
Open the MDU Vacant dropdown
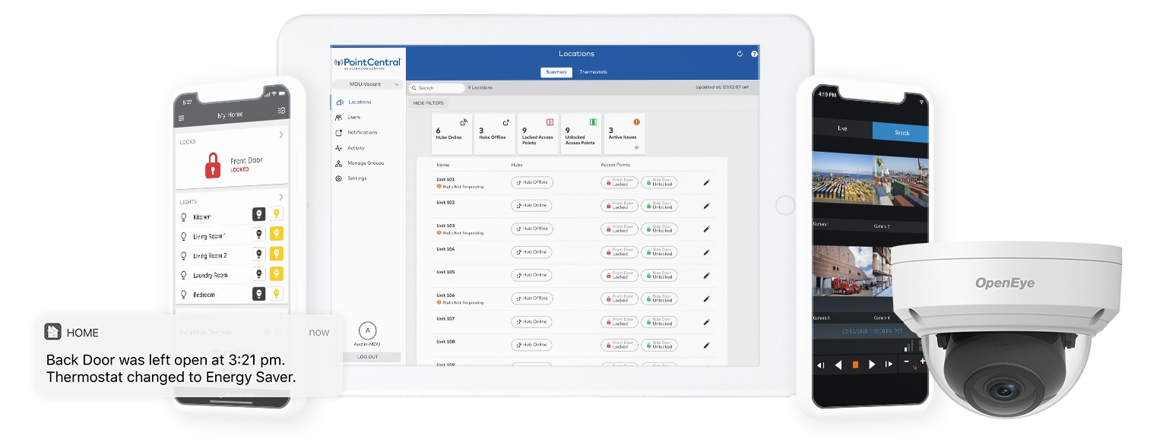pyautogui.click(x=367, y=84)
